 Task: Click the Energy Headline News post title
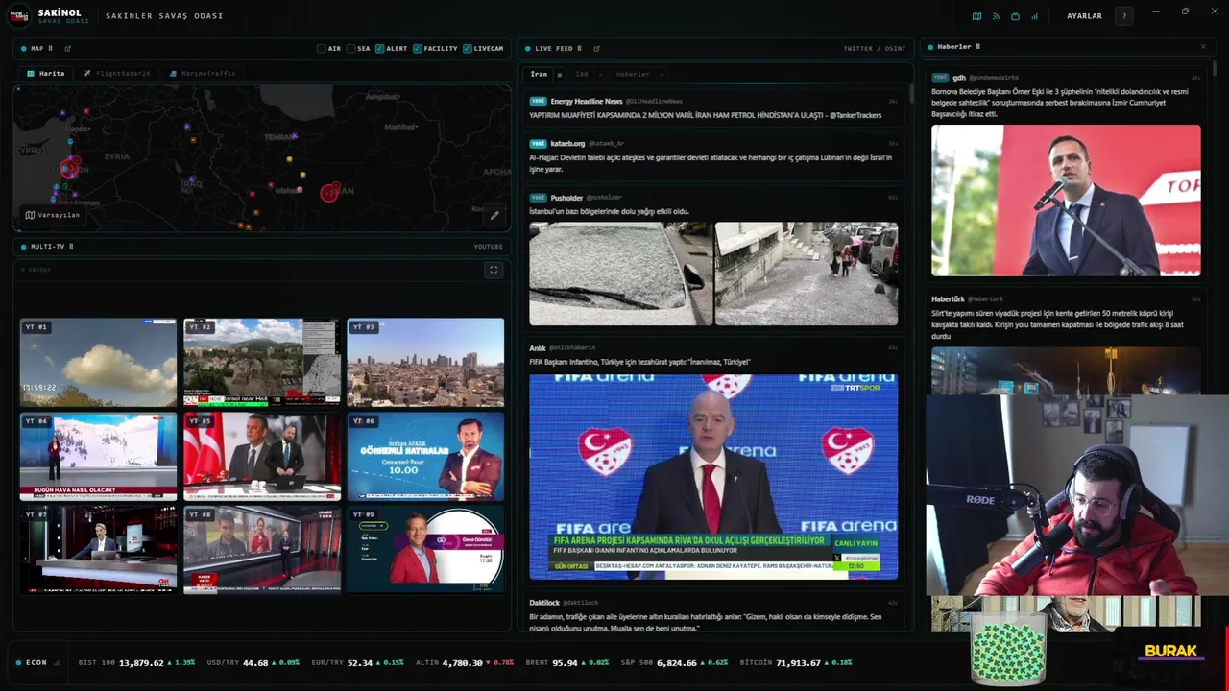[587, 101]
